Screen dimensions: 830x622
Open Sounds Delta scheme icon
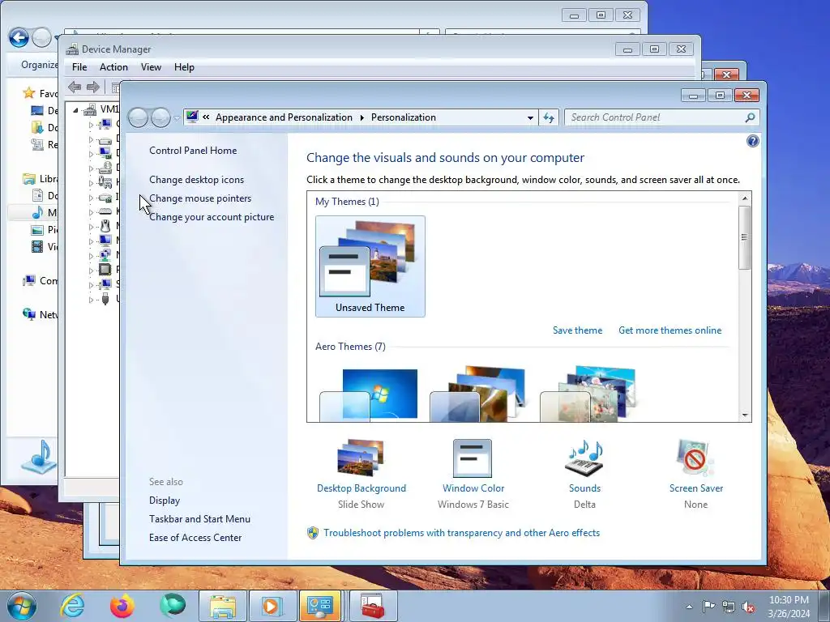point(584,458)
